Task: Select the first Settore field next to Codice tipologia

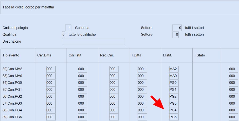Action: (177, 28)
